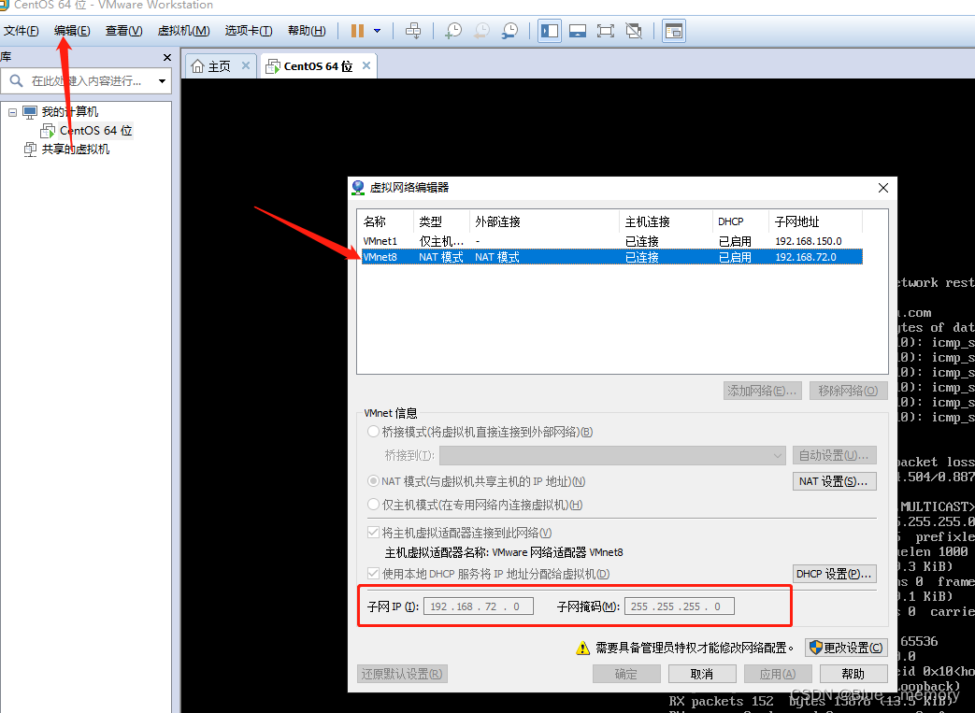This screenshot has width=975, height=713.
Task: Open NAT 设置(S)... button
Action: pyautogui.click(x=835, y=481)
